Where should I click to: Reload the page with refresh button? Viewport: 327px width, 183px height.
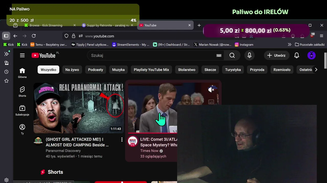click(x=34, y=36)
